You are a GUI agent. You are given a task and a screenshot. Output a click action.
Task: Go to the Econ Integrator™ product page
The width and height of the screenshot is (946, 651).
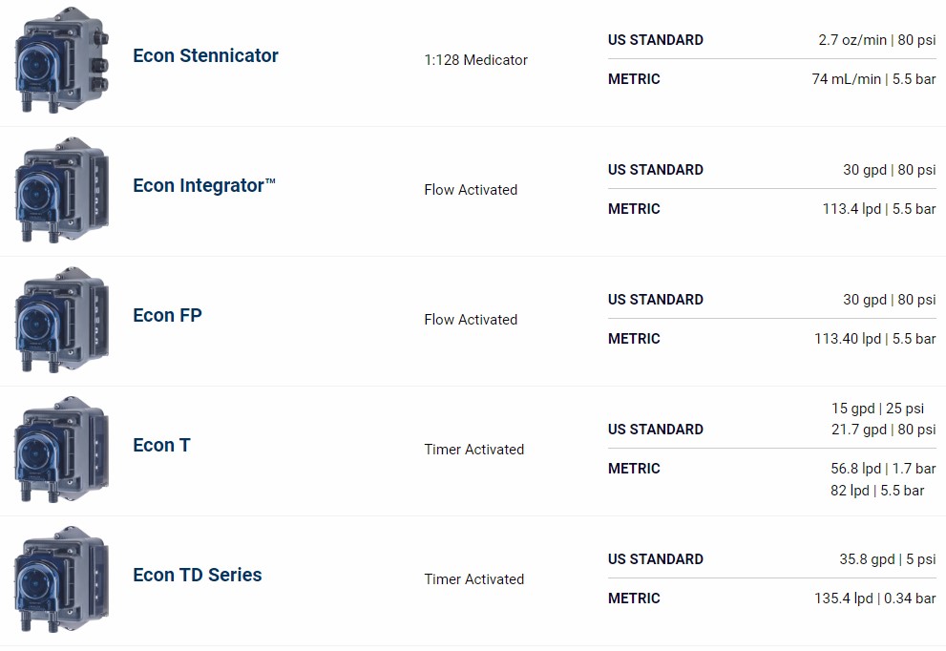203,185
